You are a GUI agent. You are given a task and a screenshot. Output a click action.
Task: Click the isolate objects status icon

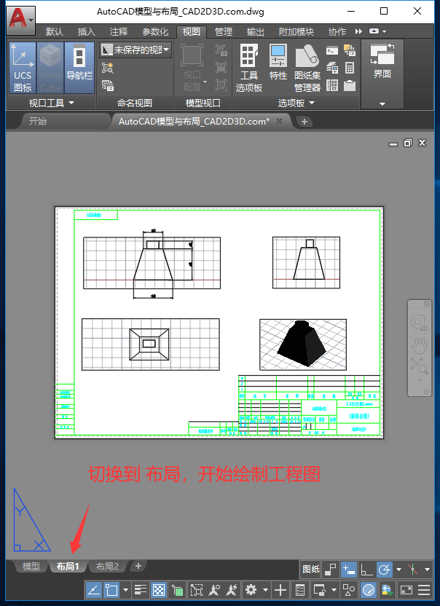(x=349, y=590)
